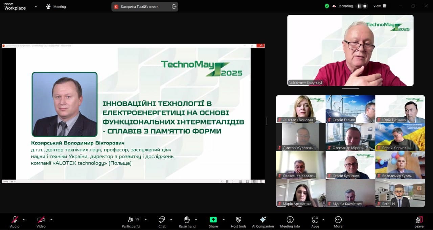The height and width of the screenshot is (230, 433).
Task: Select Сергій Галько's video thumbnail
Action: (x=350, y=109)
